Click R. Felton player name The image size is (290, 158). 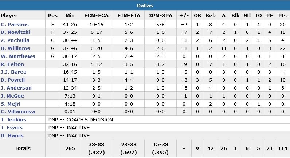[12, 64]
